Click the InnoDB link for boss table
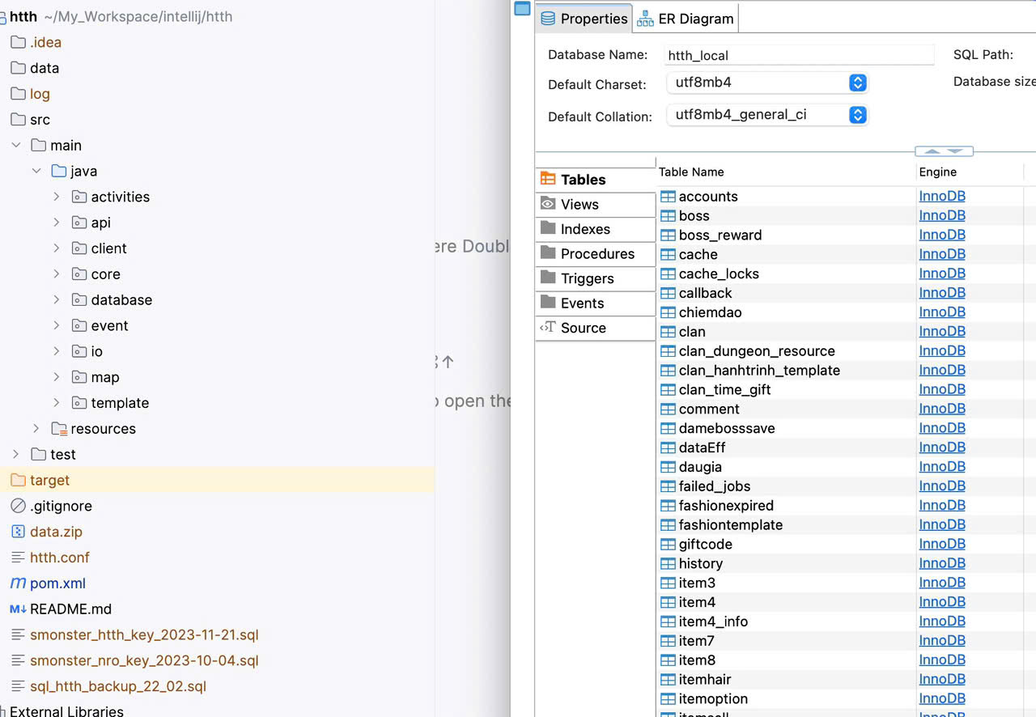The height and width of the screenshot is (717, 1036). [942, 216]
